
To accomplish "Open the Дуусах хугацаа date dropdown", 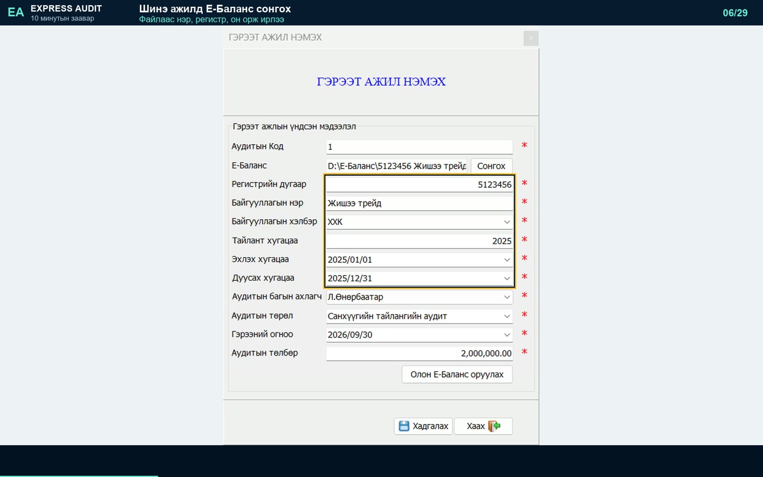I will pyautogui.click(x=507, y=278).
